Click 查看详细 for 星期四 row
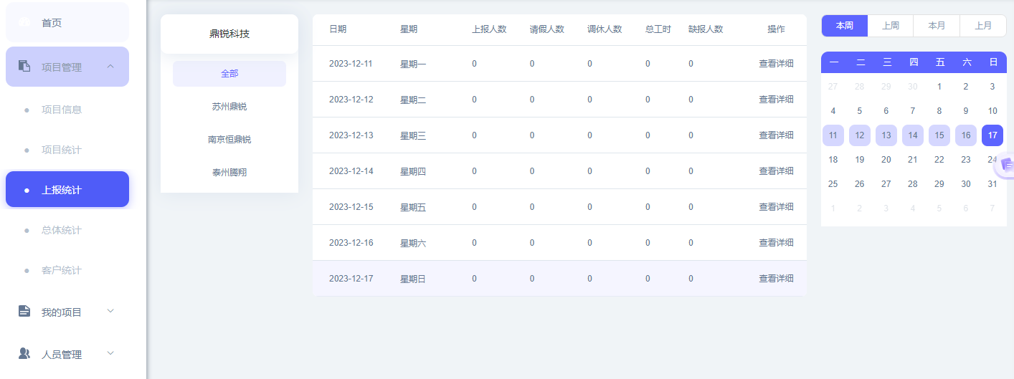The width and height of the screenshot is (1014, 379). tap(776, 171)
